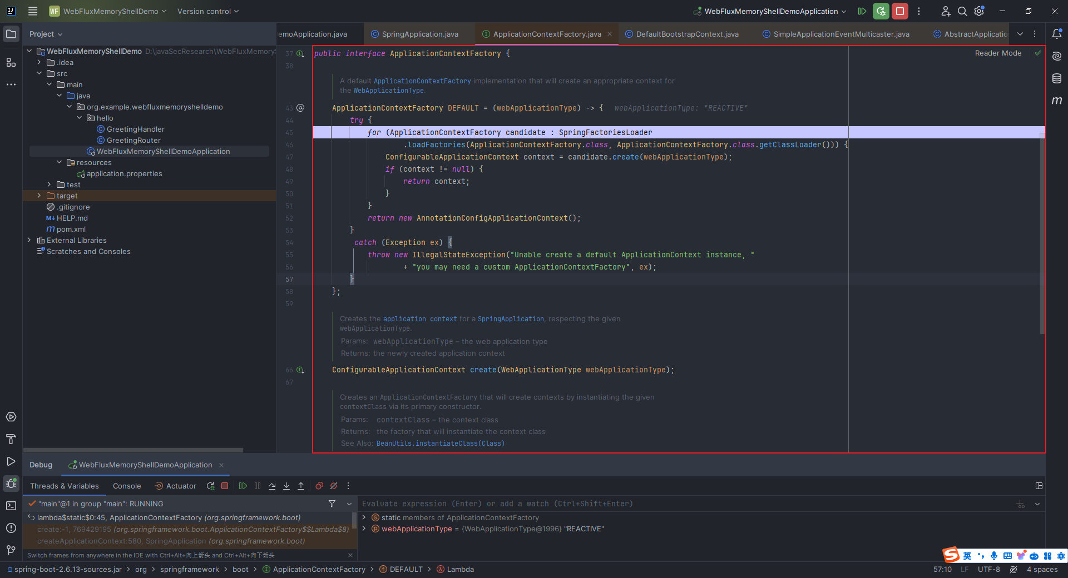
Task: Click Resume Program in the debug toolbar
Action: (x=243, y=486)
